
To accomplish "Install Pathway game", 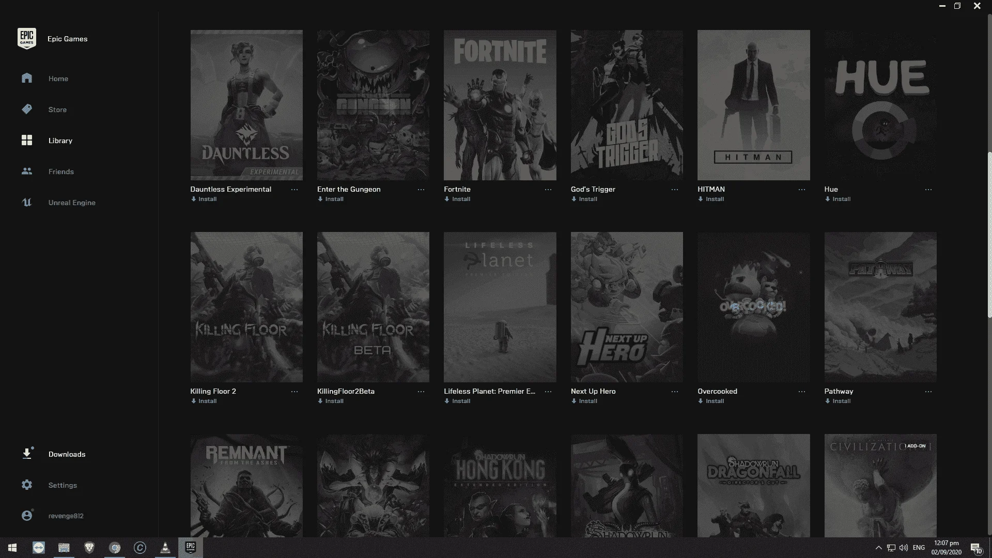I will (838, 401).
